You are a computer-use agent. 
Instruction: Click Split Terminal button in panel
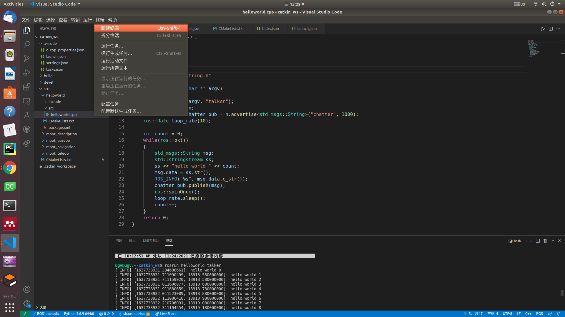point(537,240)
